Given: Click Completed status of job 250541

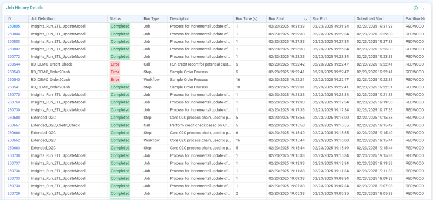Looking at the screenshot, I should (x=120, y=87).
